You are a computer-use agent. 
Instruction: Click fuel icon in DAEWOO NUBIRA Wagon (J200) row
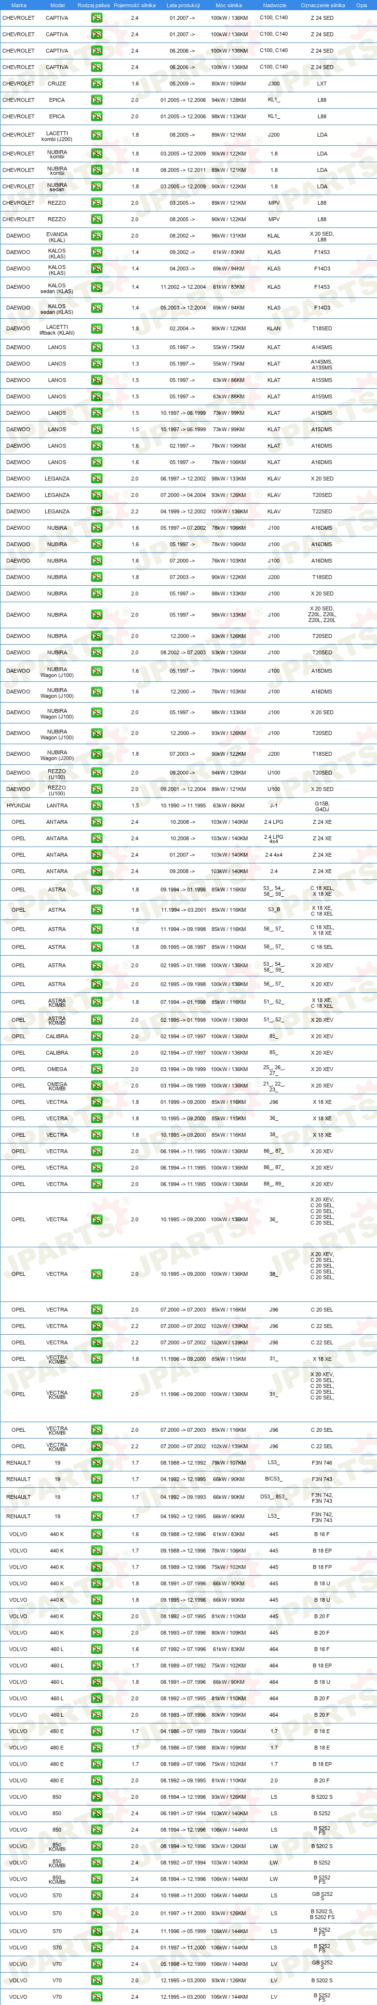[x=96, y=754]
